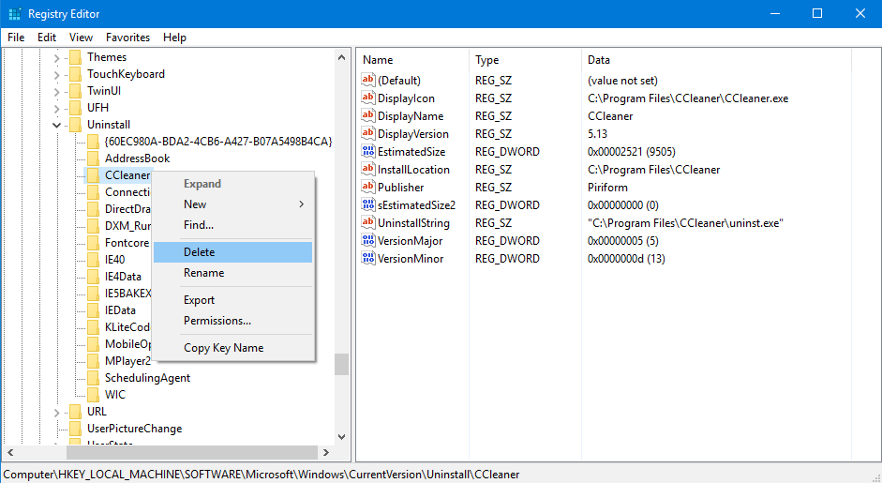The height and width of the screenshot is (483, 882).
Task: Click the URL folder icon
Action: [75, 412]
